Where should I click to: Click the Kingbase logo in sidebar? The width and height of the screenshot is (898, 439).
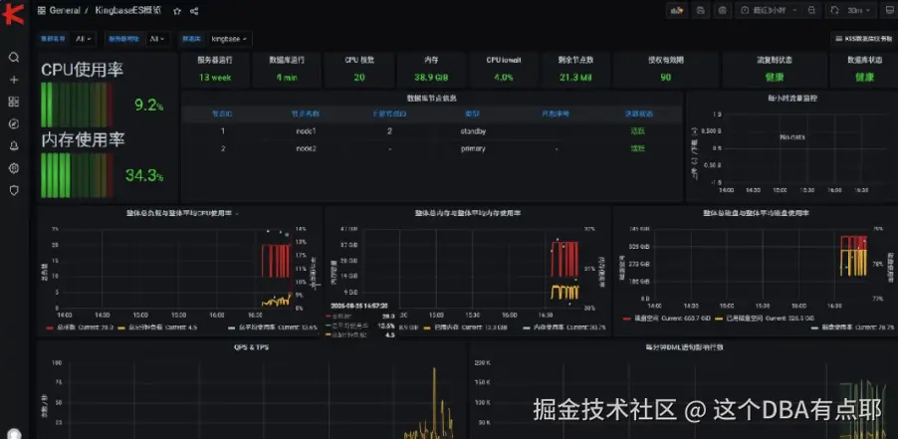(13, 13)
